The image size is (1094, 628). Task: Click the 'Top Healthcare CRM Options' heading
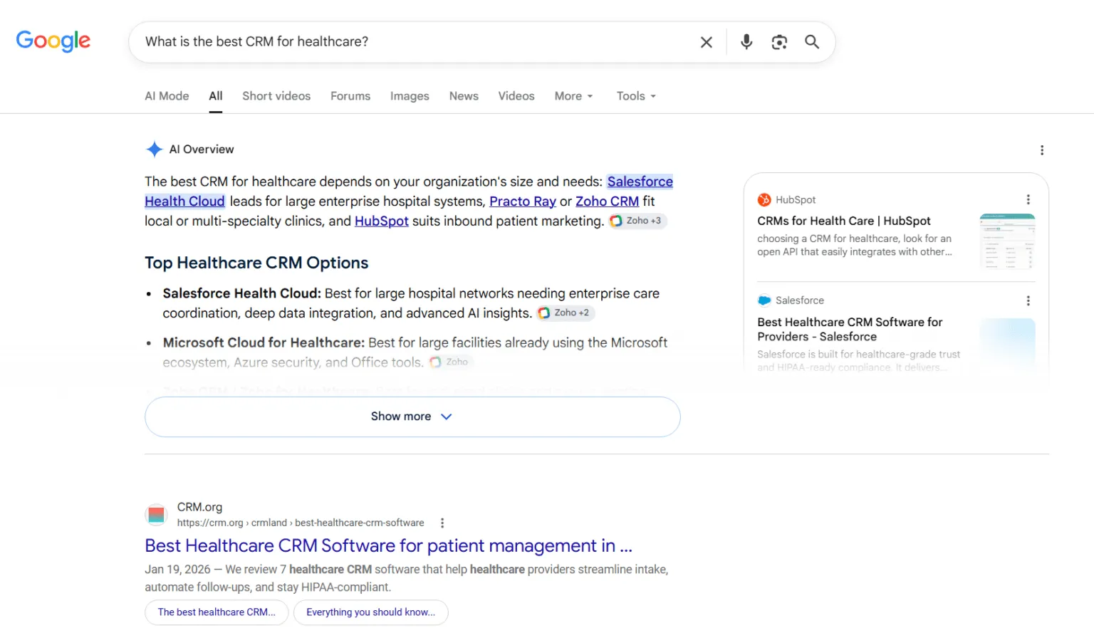256,263
